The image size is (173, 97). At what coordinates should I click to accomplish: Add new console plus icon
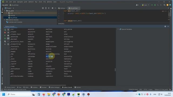point(5,44)
